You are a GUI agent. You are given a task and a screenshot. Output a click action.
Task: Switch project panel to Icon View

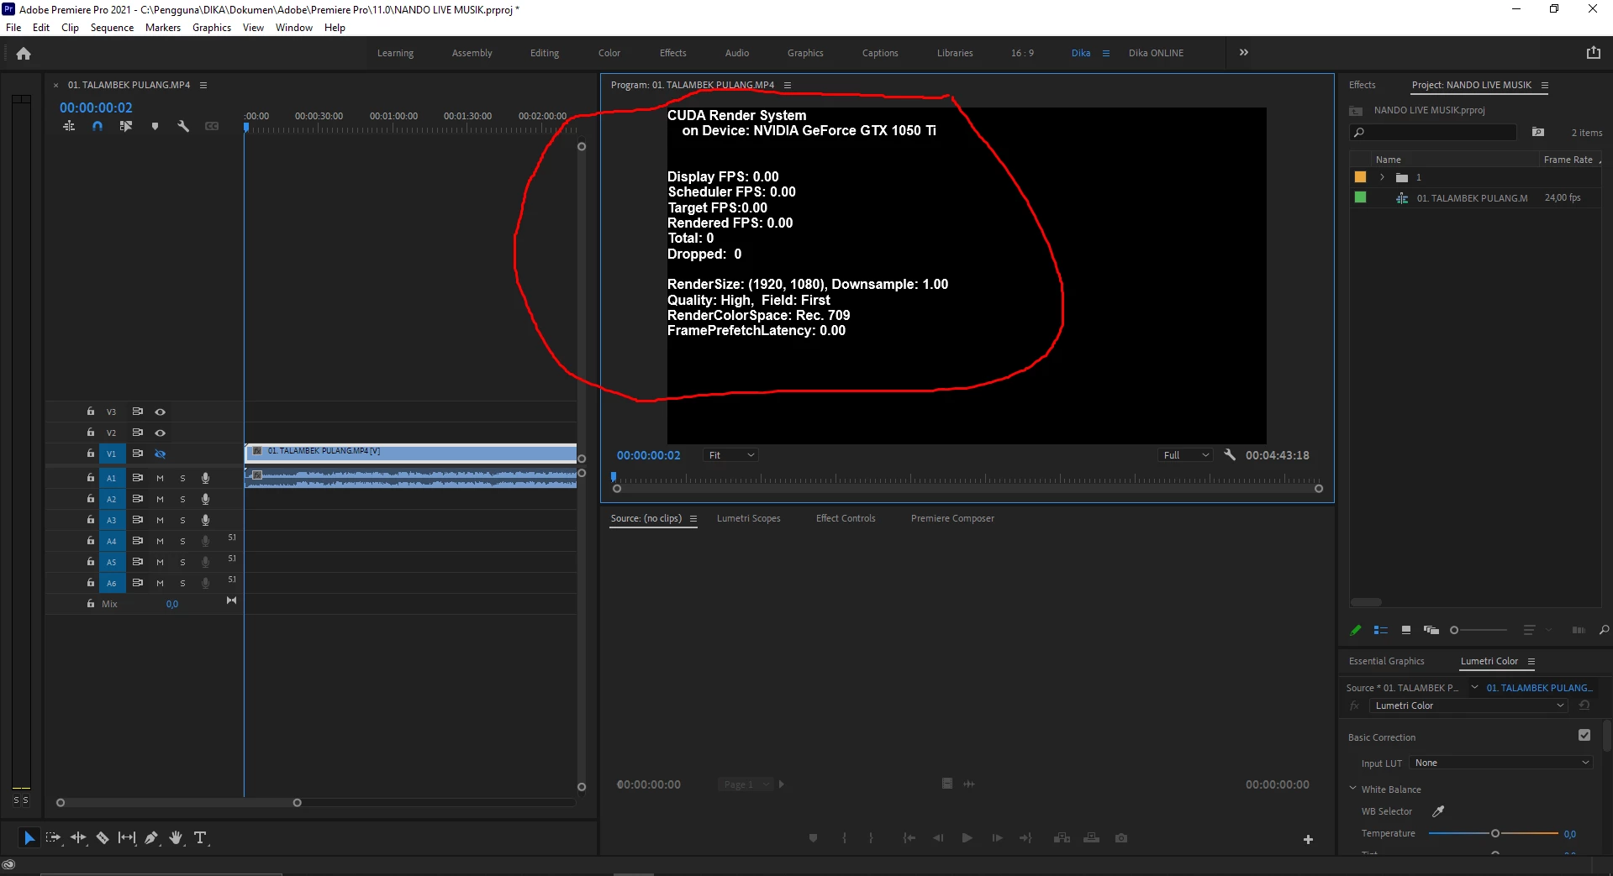(1406, 630)
